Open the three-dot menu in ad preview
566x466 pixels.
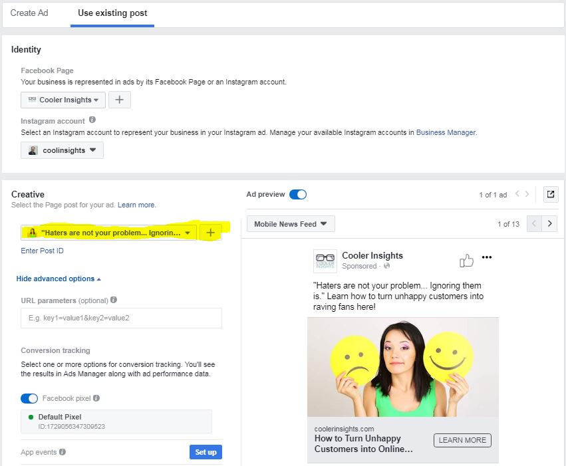tap(487, 257)
